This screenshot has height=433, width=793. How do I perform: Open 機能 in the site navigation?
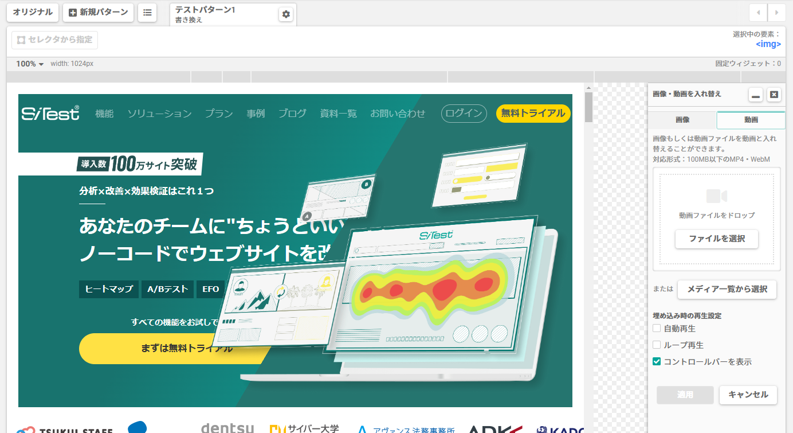[x=104, y=114]
